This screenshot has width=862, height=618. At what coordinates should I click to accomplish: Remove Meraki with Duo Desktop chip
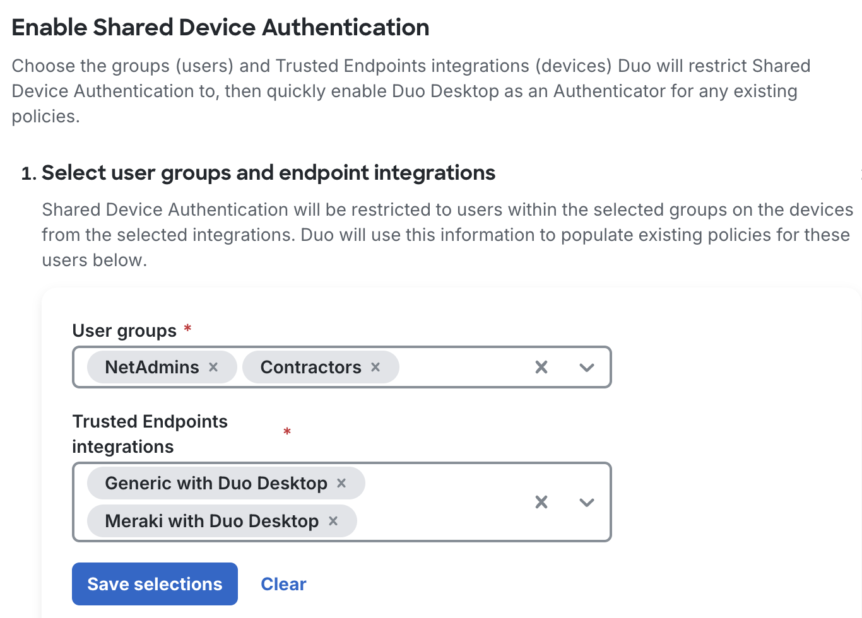tap(333, 521)
